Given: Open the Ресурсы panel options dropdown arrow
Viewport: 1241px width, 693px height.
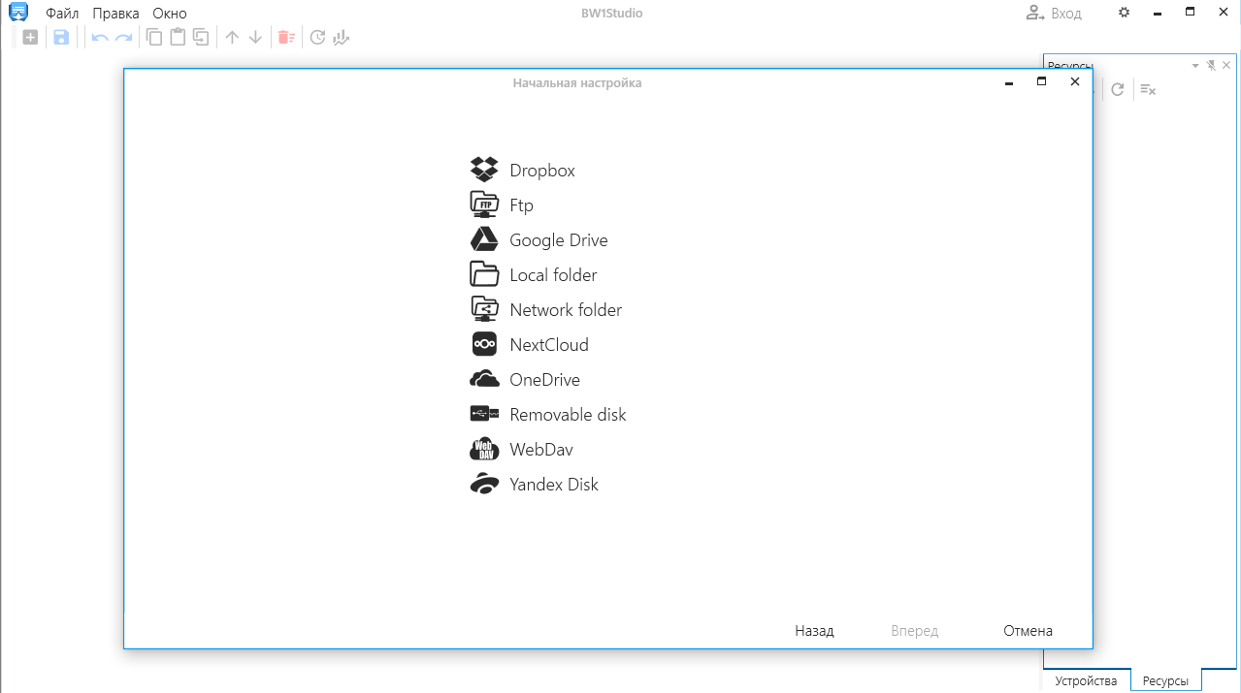Looking at the screenshot, I should [1195, 65].
